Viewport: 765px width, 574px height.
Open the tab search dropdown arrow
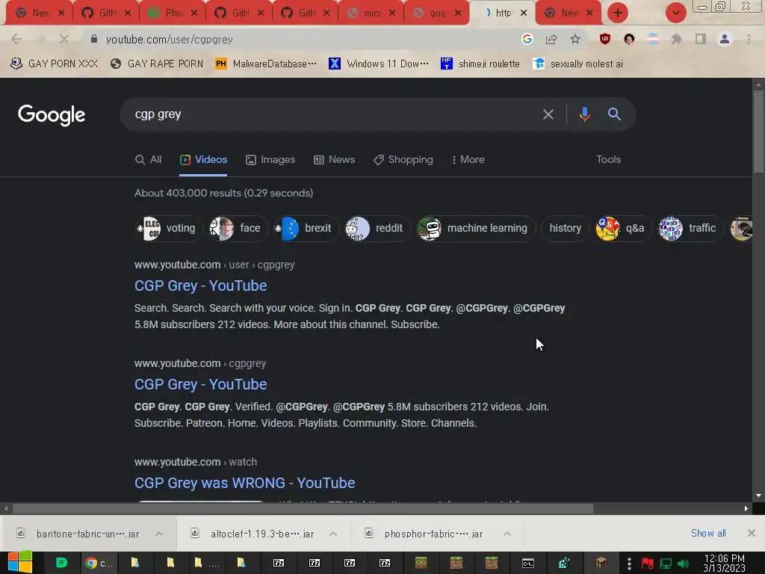(x=676, y=13)
